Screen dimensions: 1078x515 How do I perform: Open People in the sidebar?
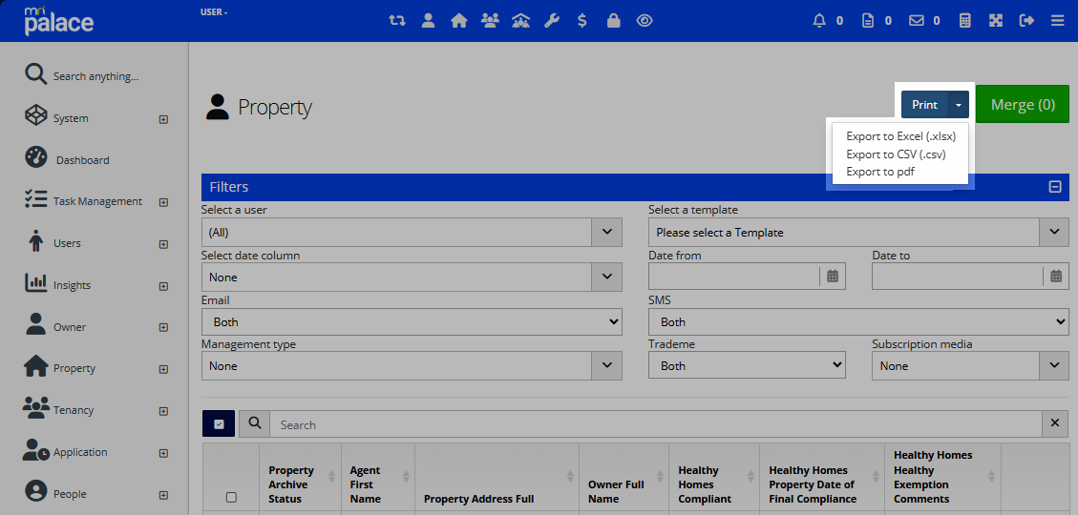[x=70, y=494]
